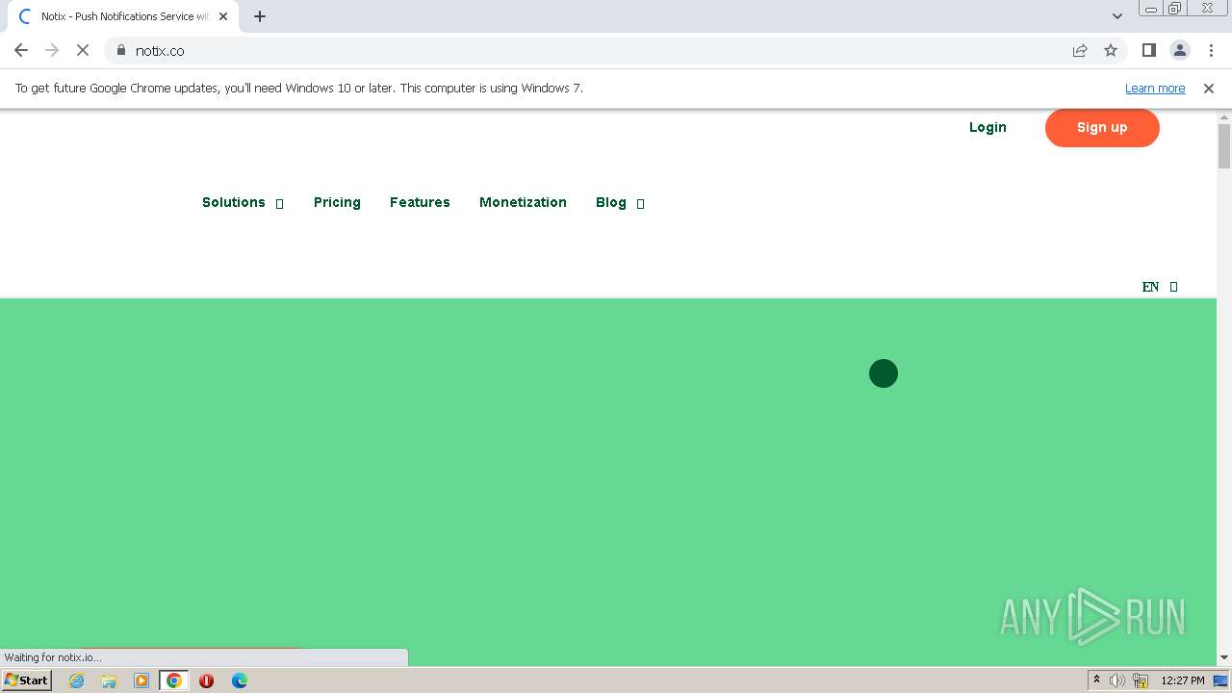Open the red Opera taskbar icon

(x=206, y=680)
